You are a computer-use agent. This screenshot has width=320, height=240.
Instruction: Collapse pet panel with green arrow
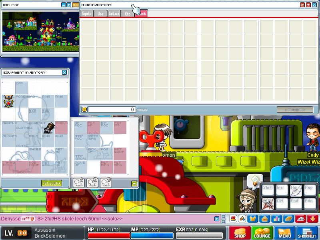click(134, 184)
